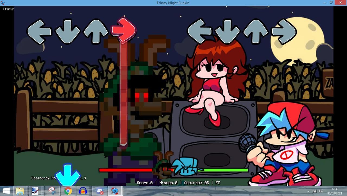Click the Score:0 text

pos(145,183)
